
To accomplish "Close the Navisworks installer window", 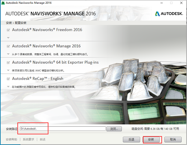I will coord(181,3).
